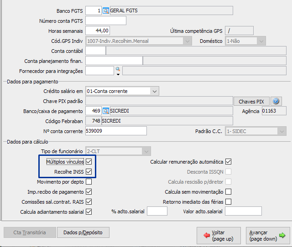
Task: Click the Banco/caixa de pagamento lookup icon
Action: coord(106,111)
